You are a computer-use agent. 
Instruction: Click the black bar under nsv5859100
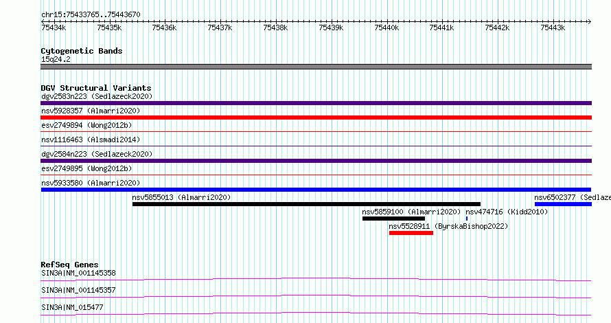pyautogui.click(x=393, y=219)
